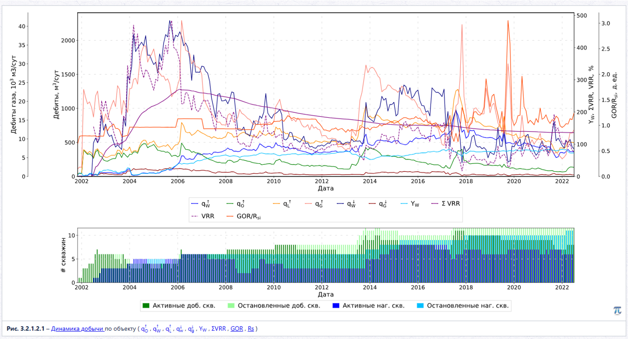
Task: Click 'Активные наг. скв.' blue legend swatch
Action: (336, 305)
